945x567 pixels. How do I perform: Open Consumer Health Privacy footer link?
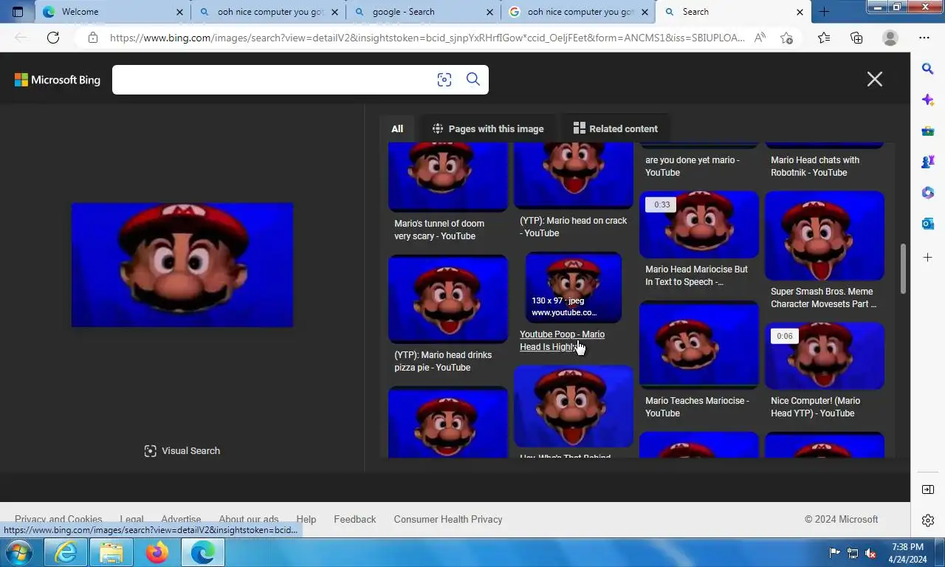(x=448, y=520)
